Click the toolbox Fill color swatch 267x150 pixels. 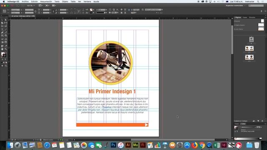(x=3, y=54)
